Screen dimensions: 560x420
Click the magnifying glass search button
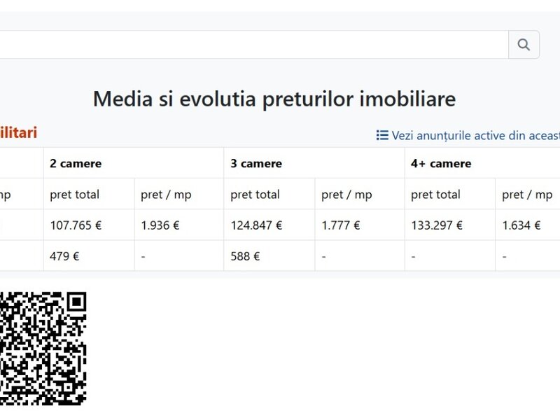coord(524,45)
